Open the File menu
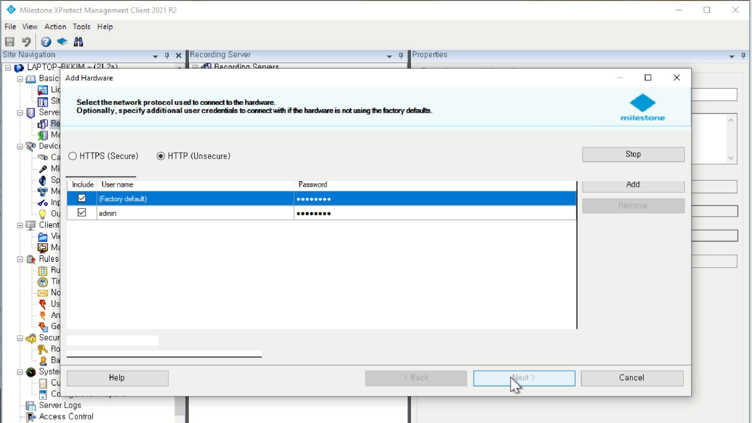This screenshot has height=423, width=752. tap(10, 27)
